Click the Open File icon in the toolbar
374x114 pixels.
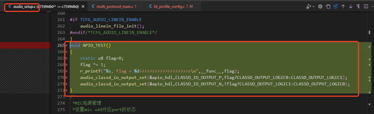[x=328, y=6]
